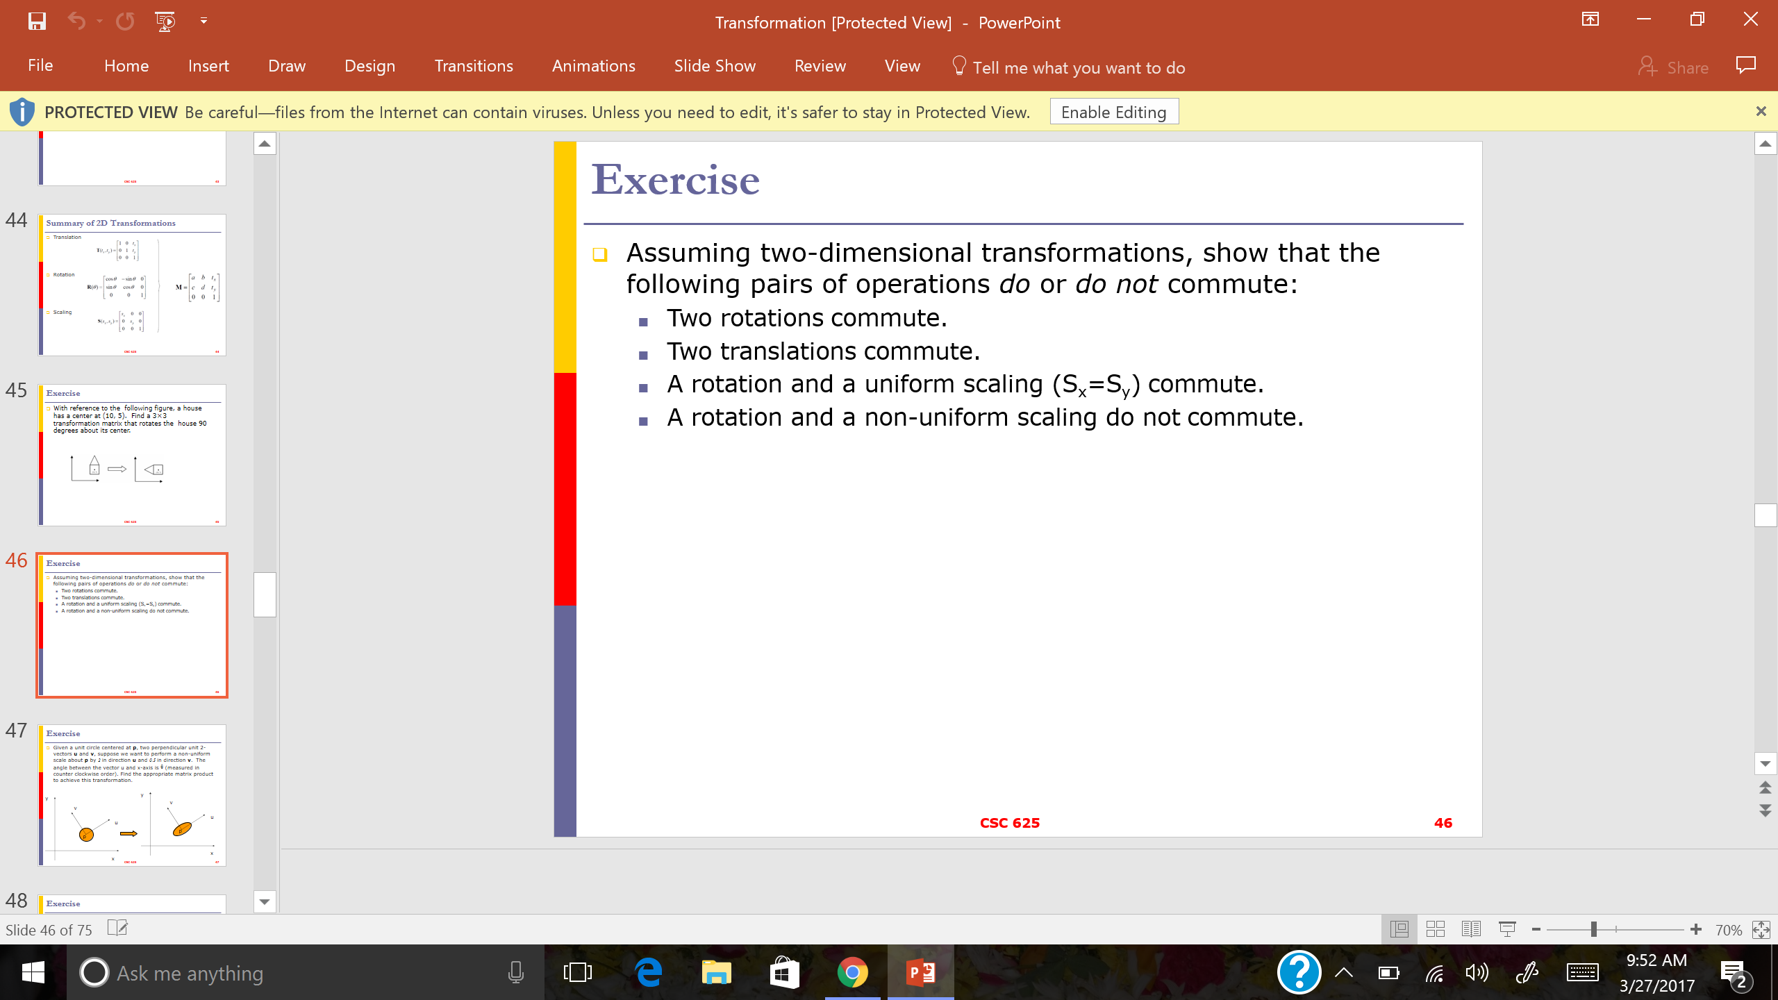
Task: Click the Share button
Action: coord(1673,67)
